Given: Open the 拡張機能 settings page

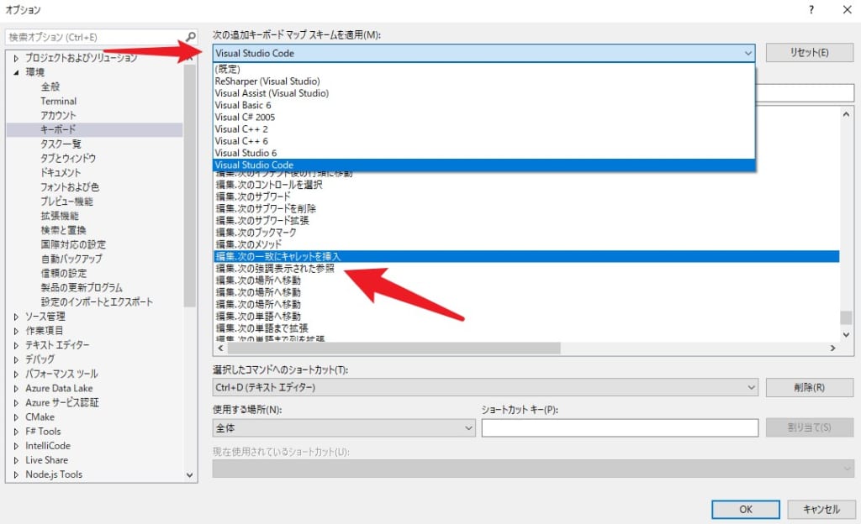Looking at the screenshot, I should 60,216.
